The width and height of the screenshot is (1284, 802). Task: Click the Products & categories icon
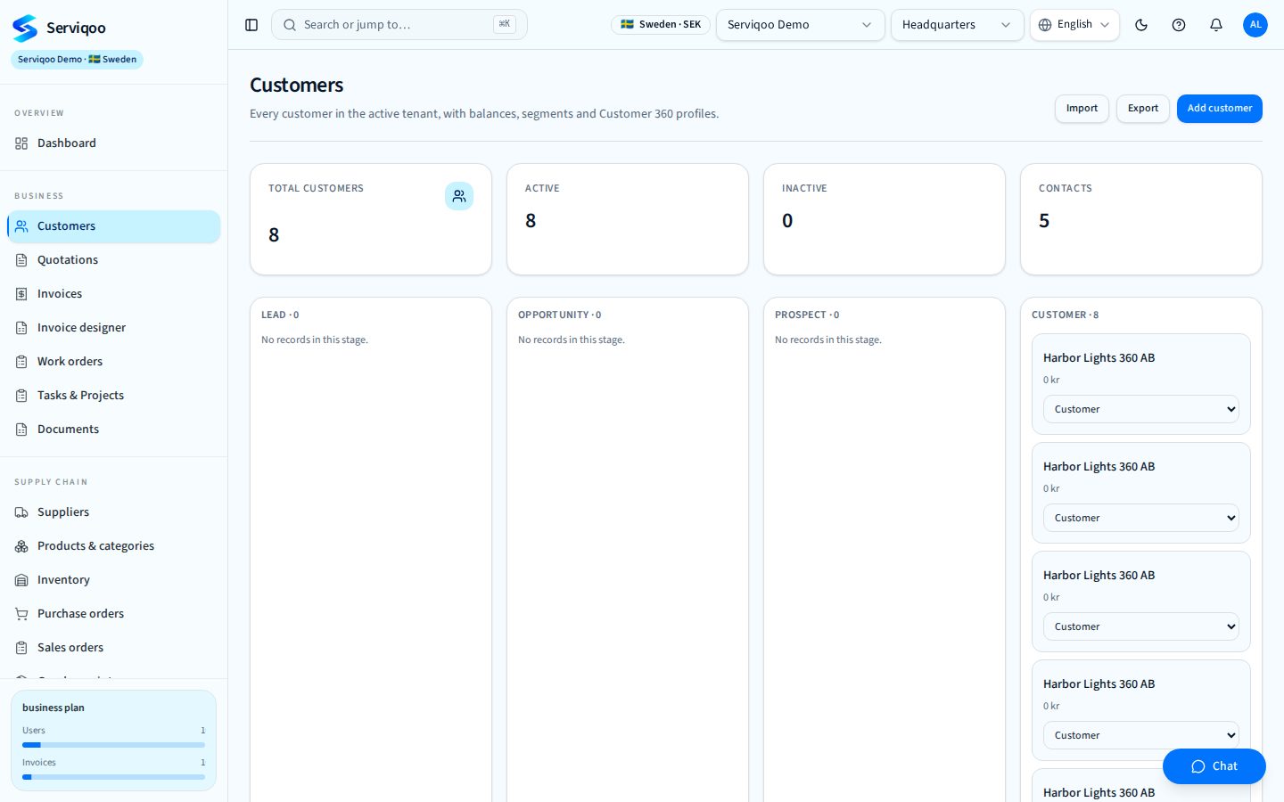21,546
